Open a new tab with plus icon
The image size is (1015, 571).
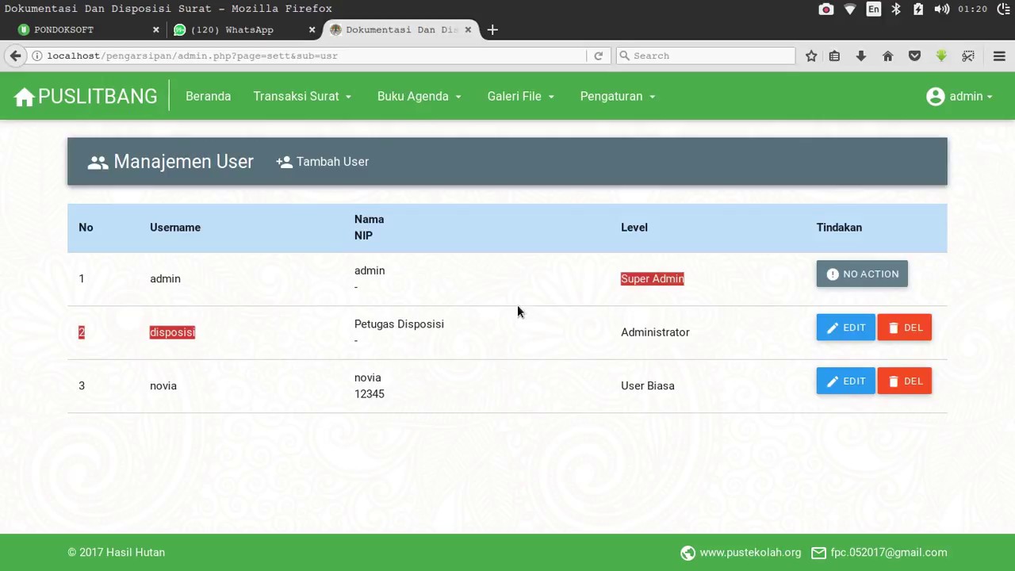pyautogui.click(x=492, y=30)
